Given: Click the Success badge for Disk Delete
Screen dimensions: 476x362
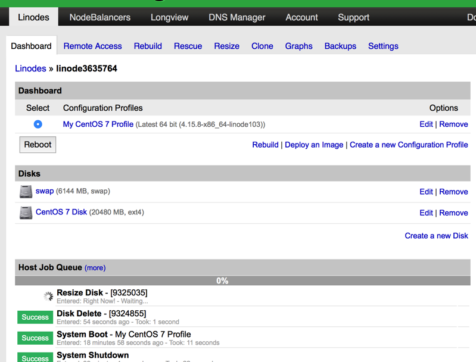Looking at the screenshot, I should coord(35,317).
